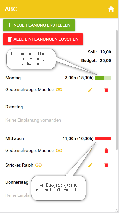Open link icon beside Stricker, Ralph
This screenshot has height=213, width=119.
(39, 165)
